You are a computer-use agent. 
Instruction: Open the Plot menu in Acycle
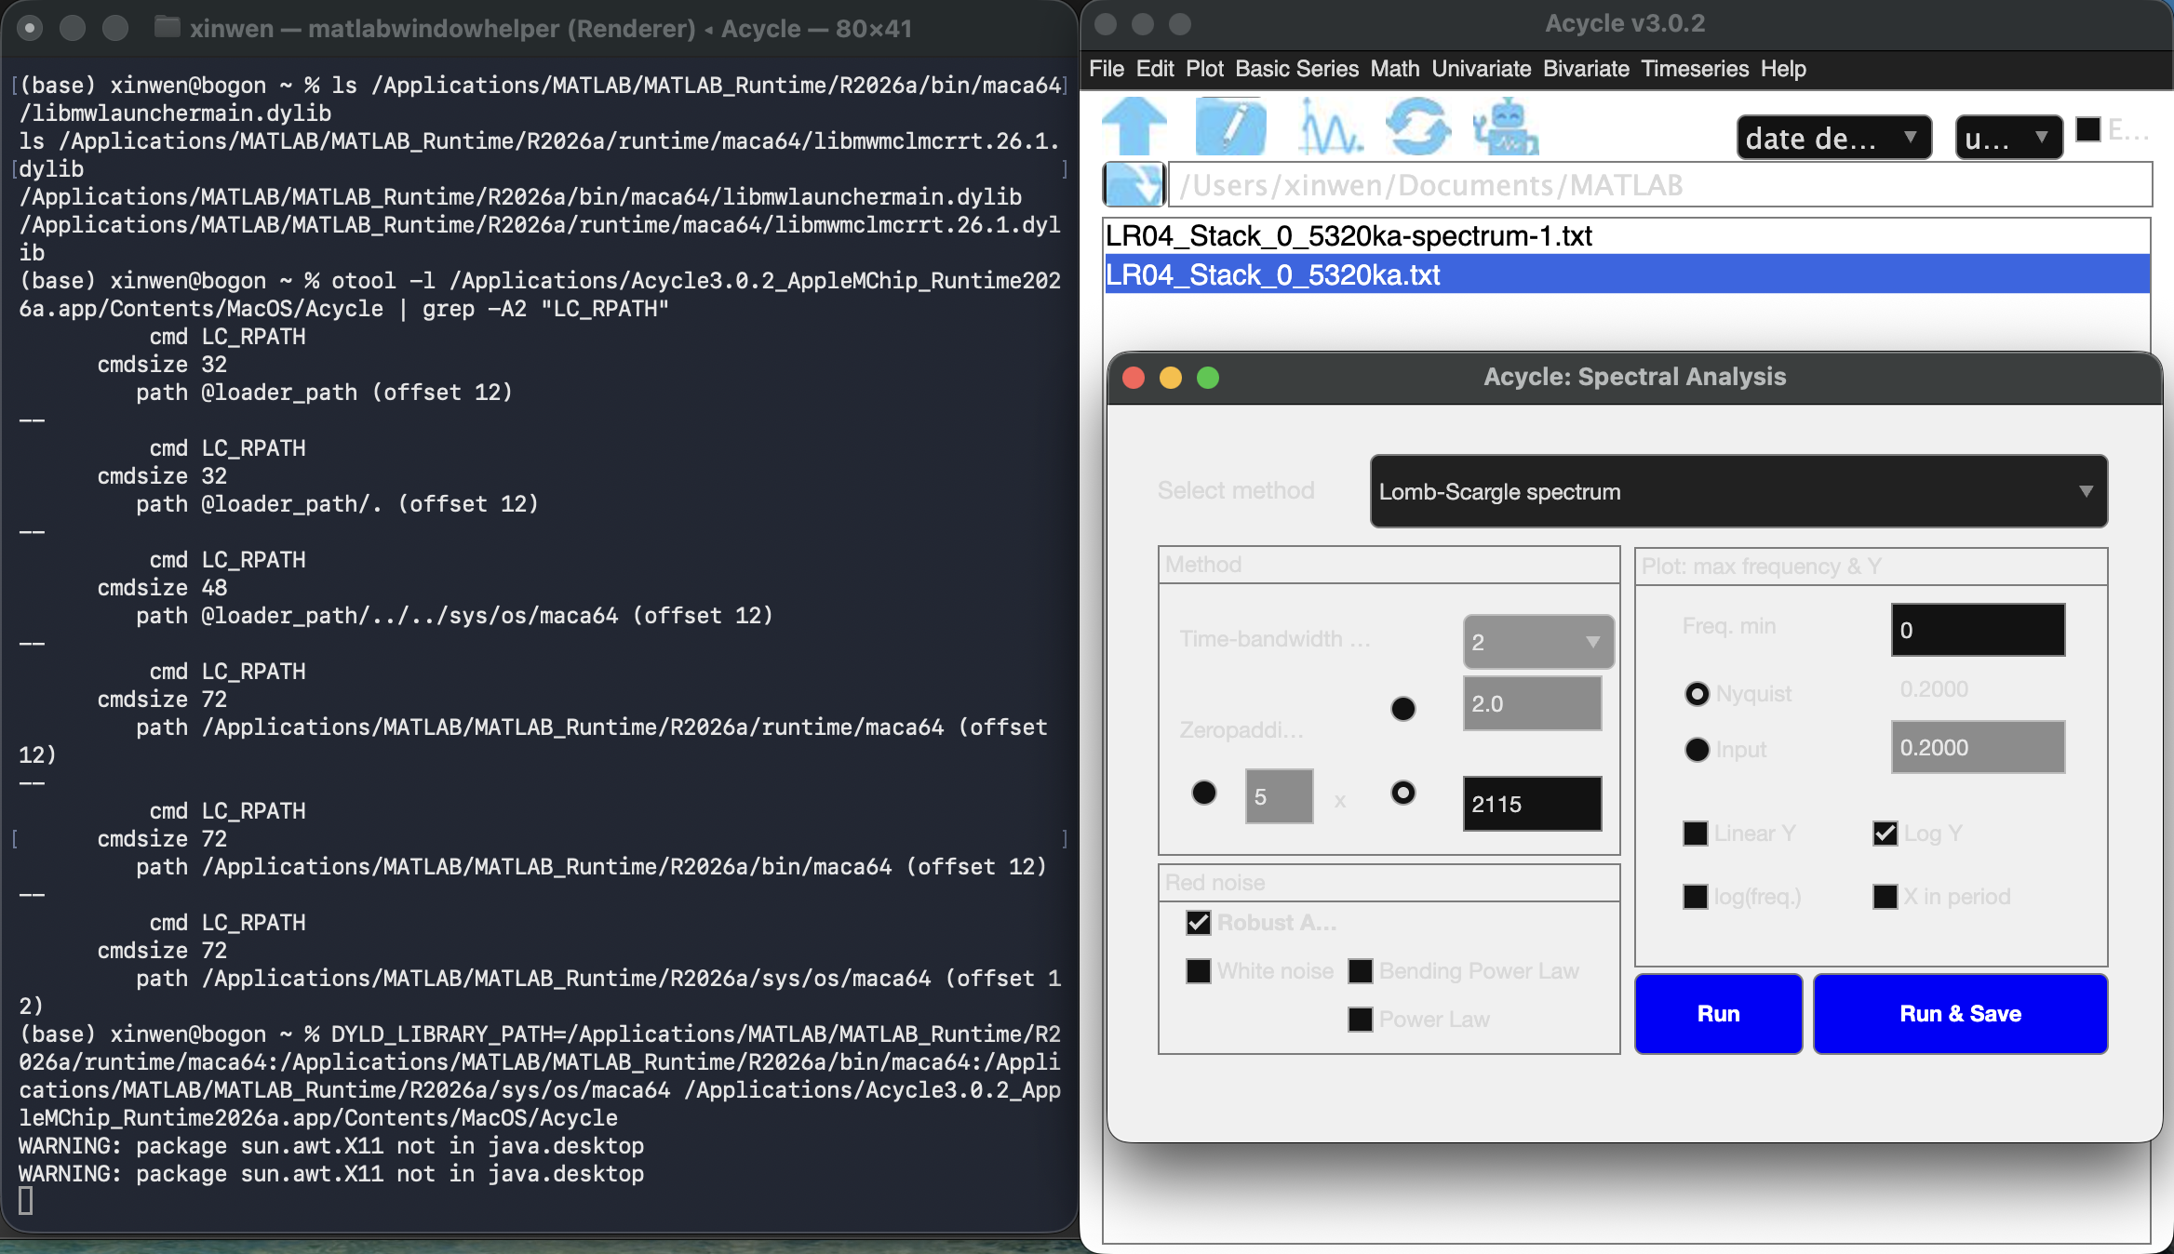pos(1204,69)
